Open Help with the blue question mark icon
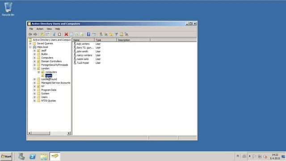 [88, 34]
